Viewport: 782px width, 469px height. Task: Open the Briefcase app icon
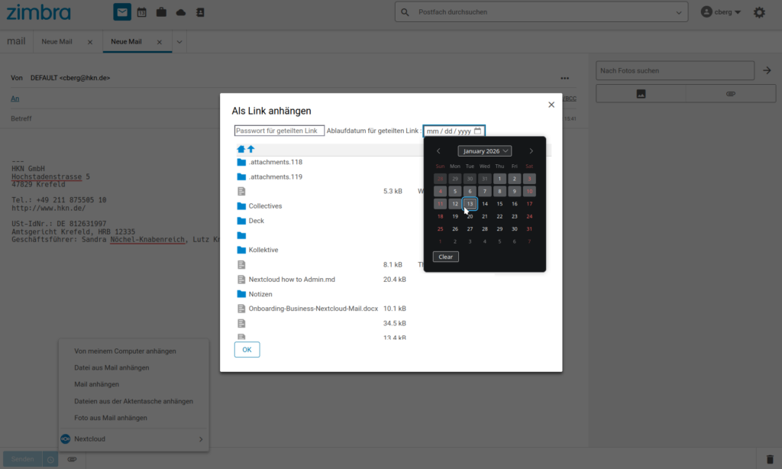[161, 12]
